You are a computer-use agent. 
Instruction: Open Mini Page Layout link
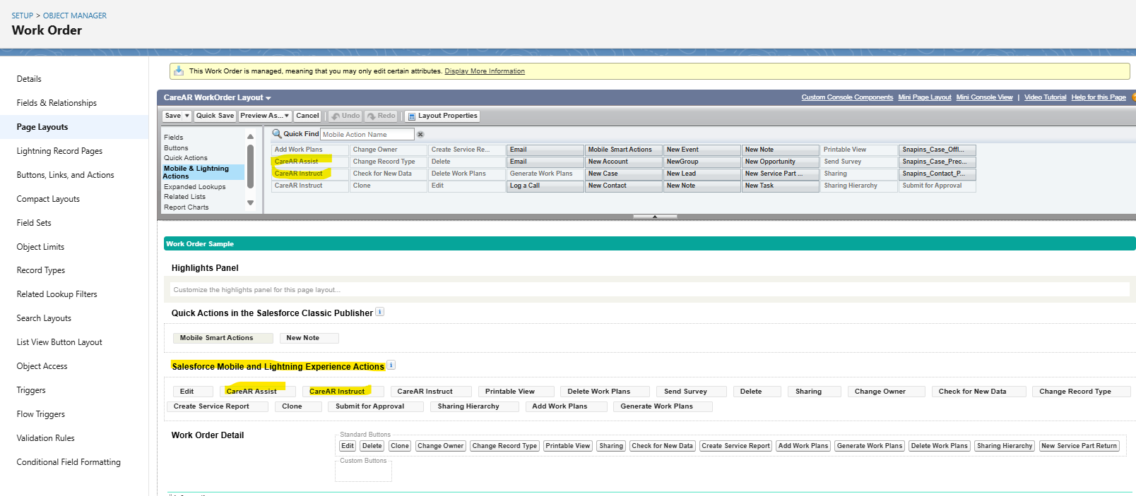tap(925, 97)
